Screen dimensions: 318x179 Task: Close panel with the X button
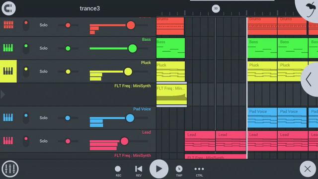coord(308,169)
